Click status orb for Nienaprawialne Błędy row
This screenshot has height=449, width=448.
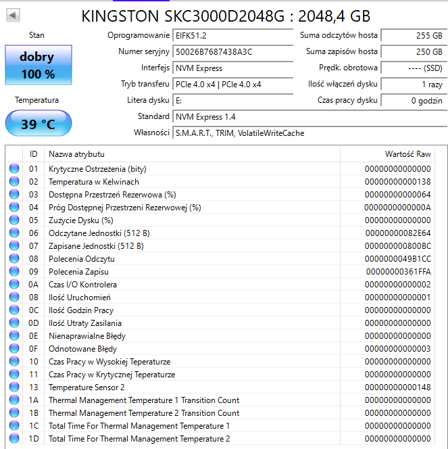click(x=14, y=335)
